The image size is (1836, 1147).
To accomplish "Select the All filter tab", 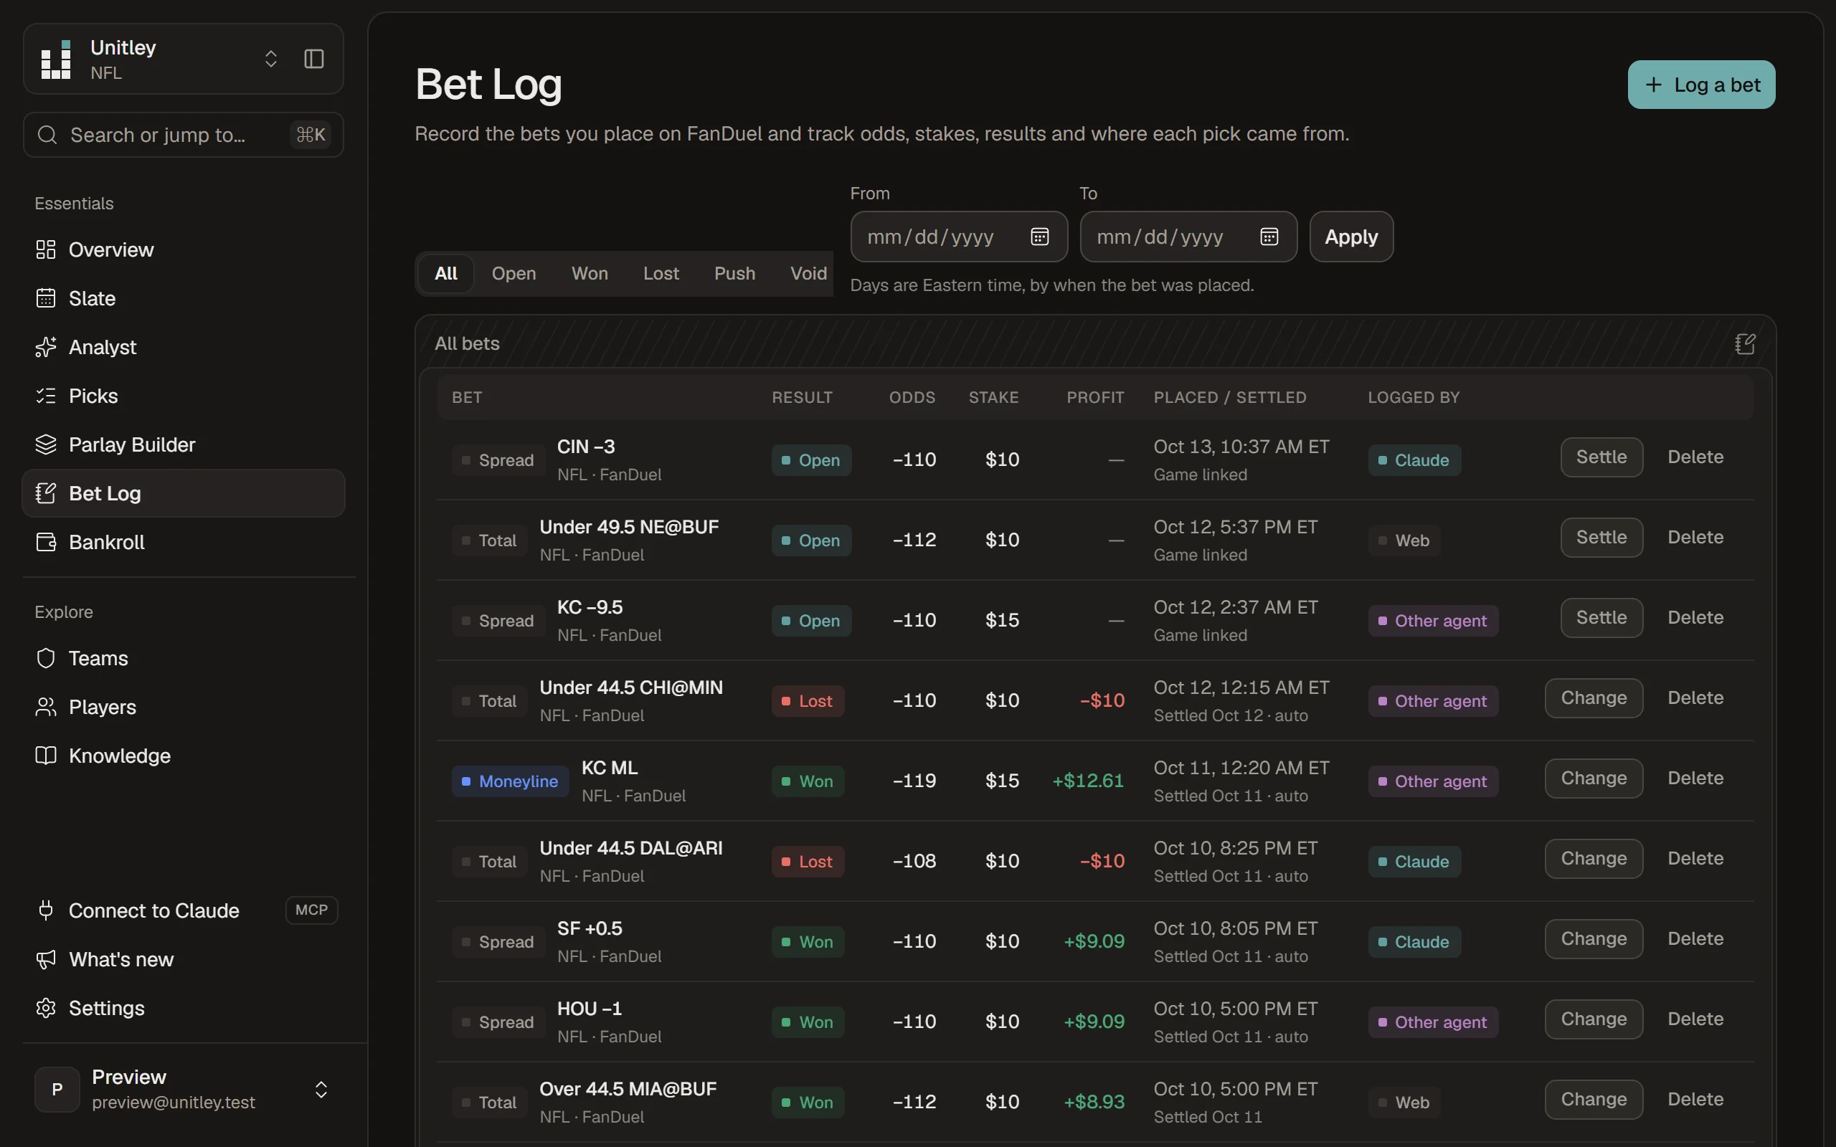I will (x=446, y=273).
